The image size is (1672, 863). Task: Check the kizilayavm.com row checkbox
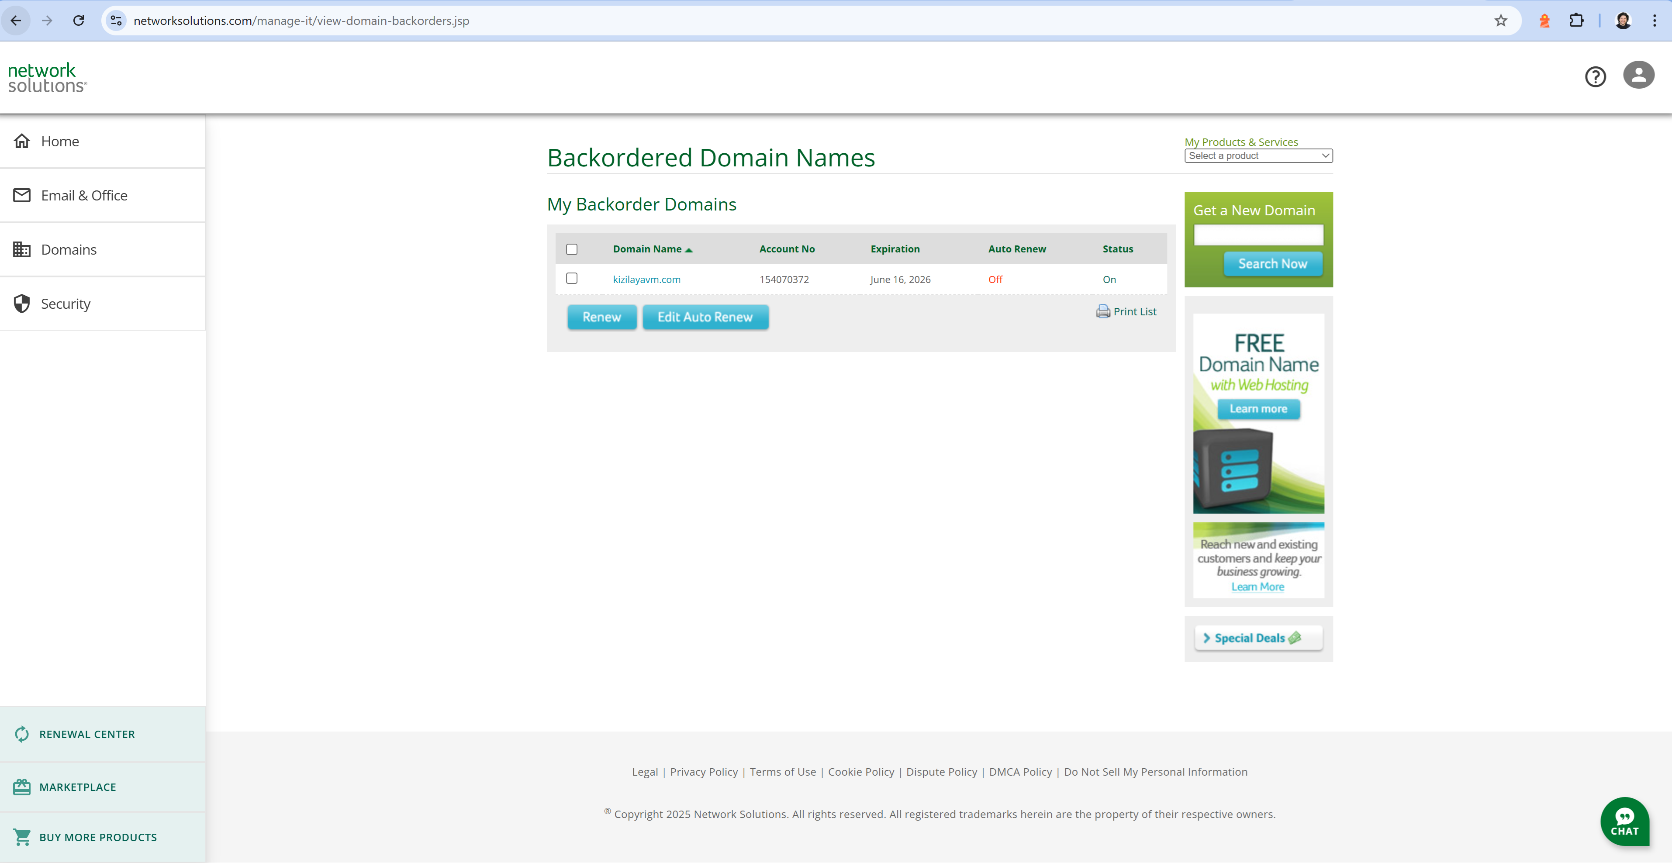pos(572,278)
